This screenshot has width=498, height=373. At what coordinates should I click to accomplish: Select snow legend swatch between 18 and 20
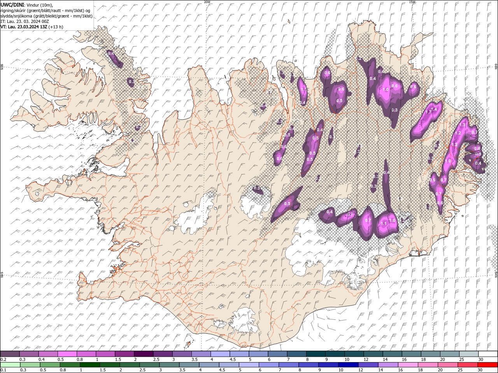point(430,354)
